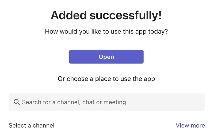Screen dimensions: 214x138
Task: Focus the channel, chat or meeting search field
Action: pos(107,102)
